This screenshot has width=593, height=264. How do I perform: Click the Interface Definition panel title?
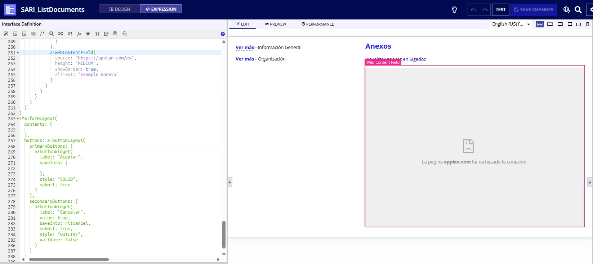[x=22, y=24]
